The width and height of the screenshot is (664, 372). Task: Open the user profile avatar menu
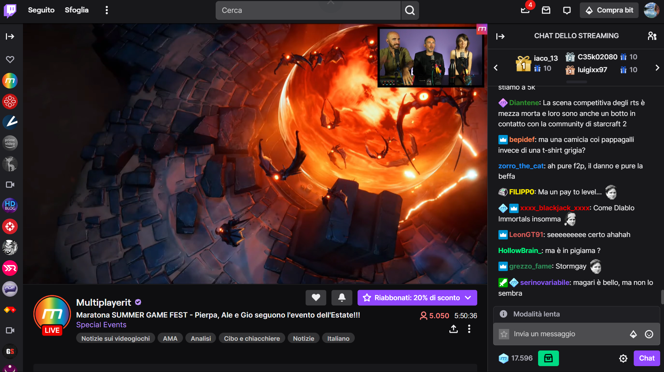[651, 10]
